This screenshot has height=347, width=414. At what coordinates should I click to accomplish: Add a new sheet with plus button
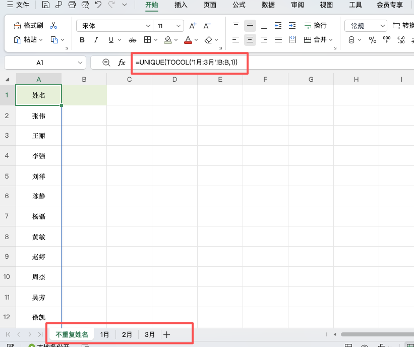pyautogui.click(x=166, y=335)
